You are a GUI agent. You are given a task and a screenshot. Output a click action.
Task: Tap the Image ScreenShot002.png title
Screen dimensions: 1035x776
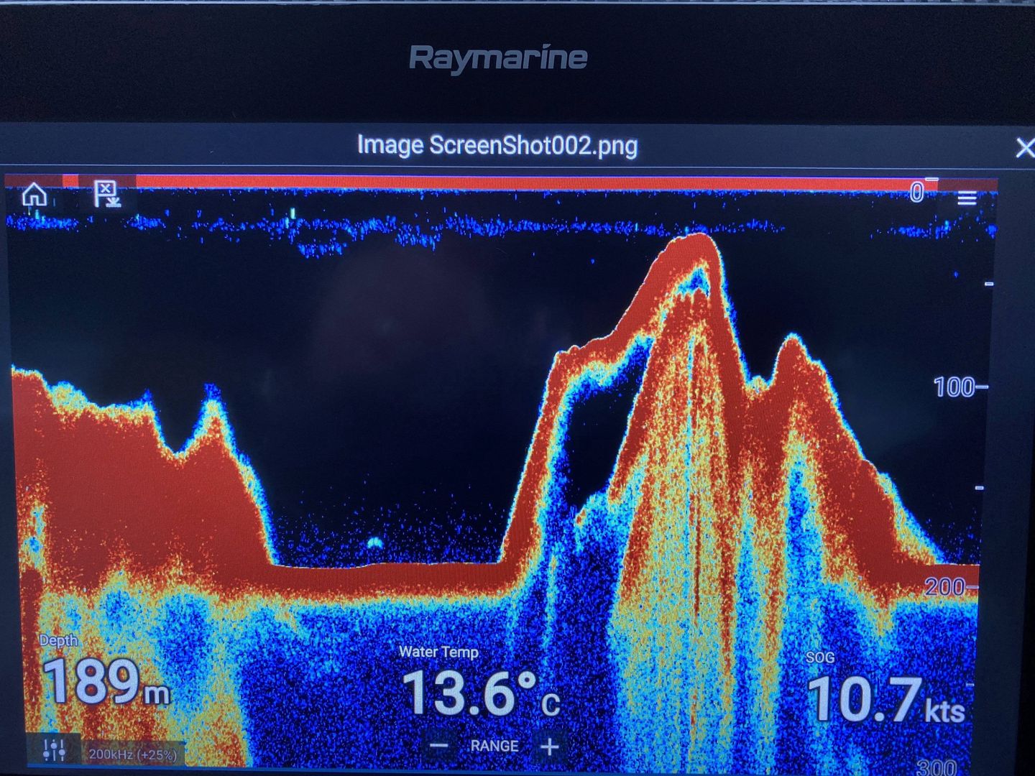pos(497,146)
